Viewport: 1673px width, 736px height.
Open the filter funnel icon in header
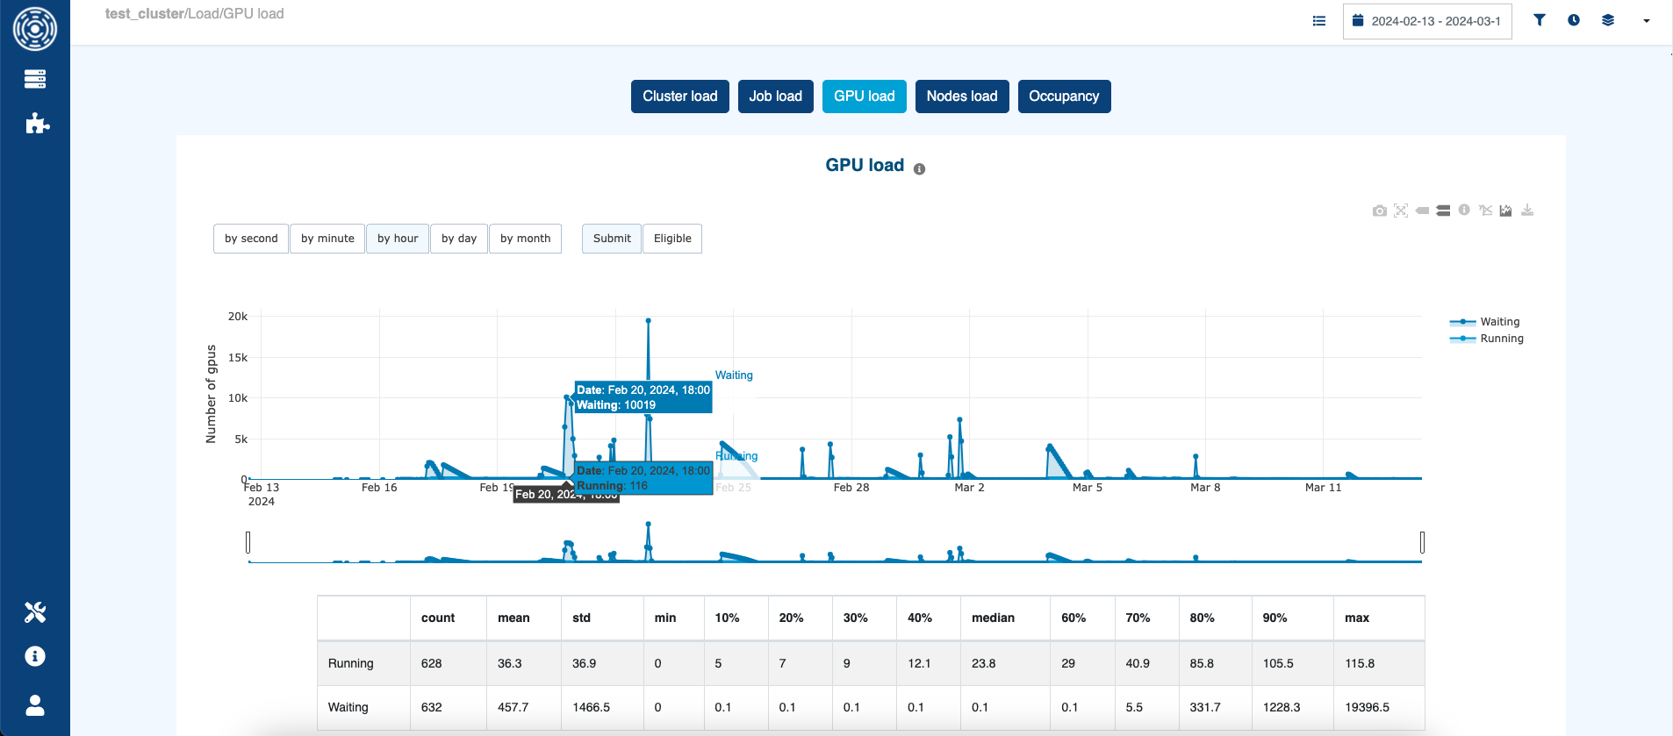coord(1539,20)
